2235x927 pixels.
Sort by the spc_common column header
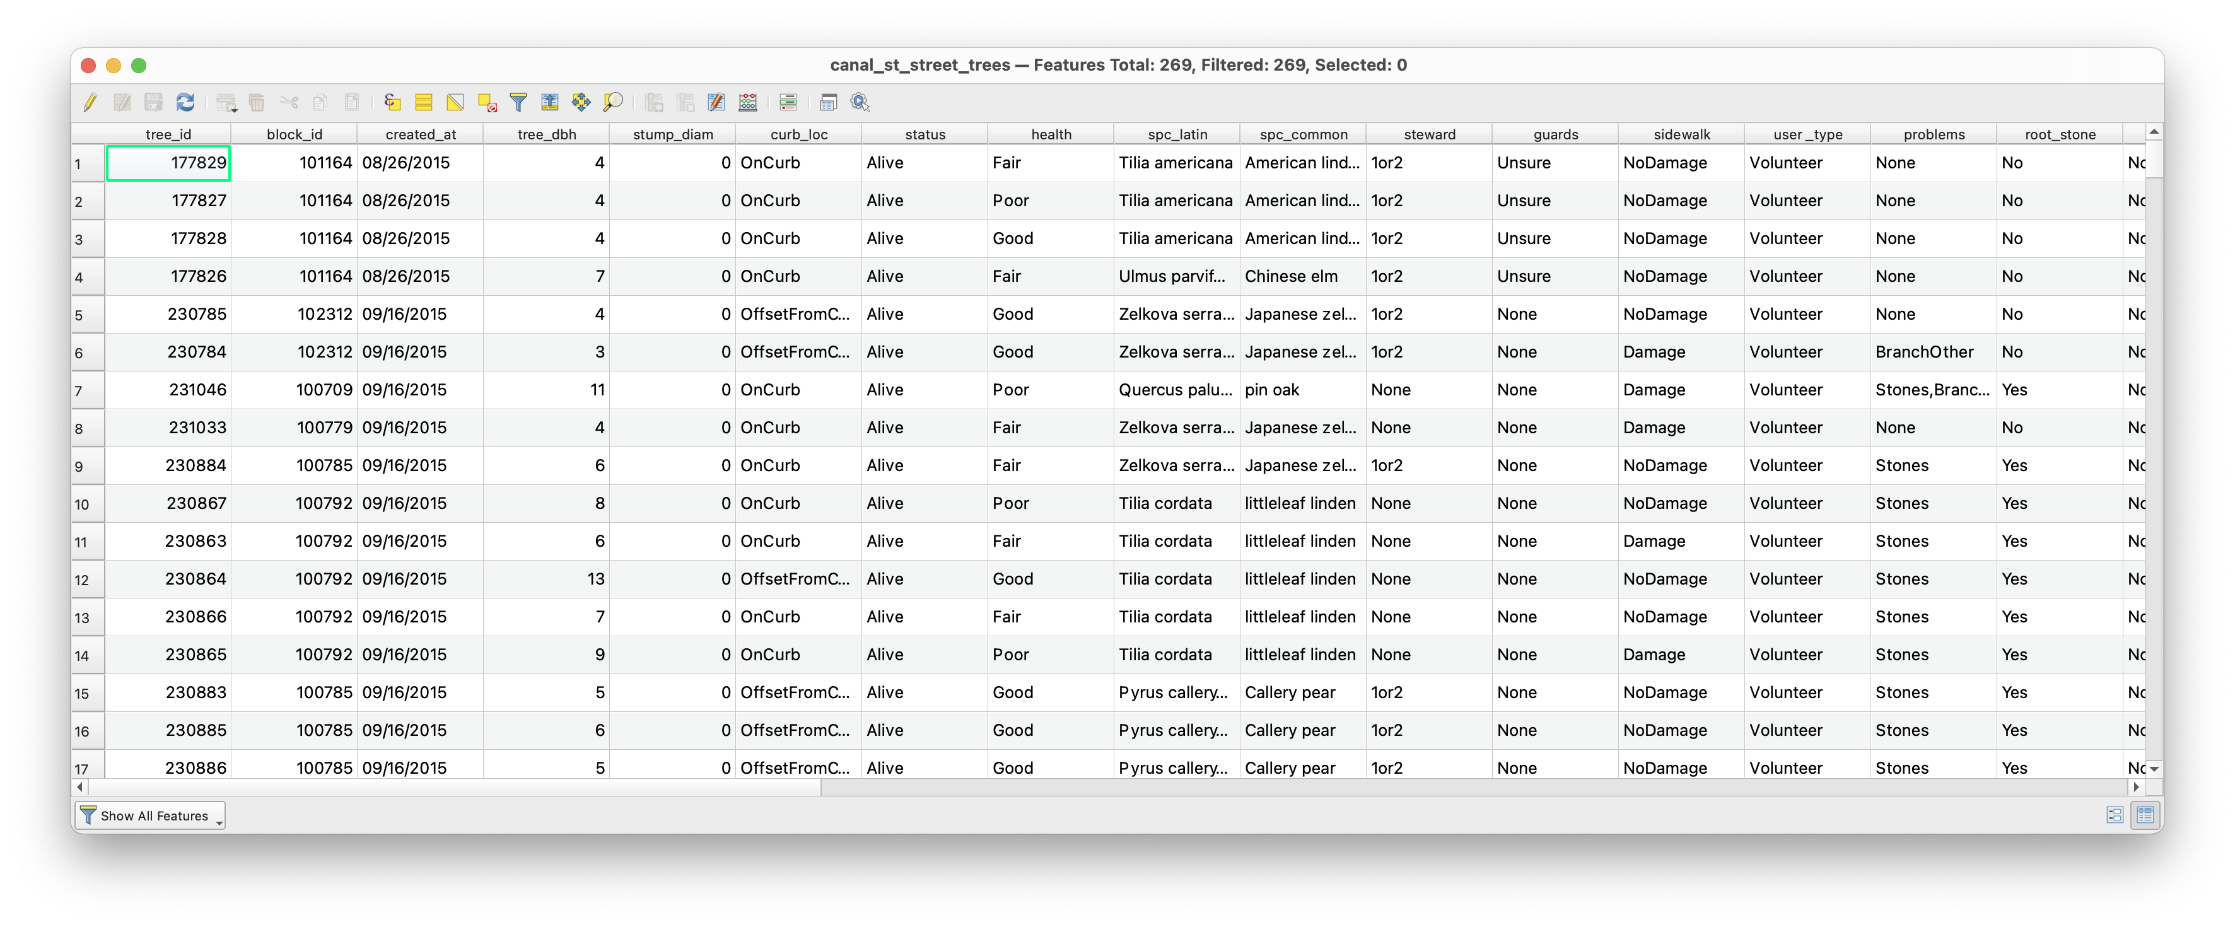coord(1303,134)
